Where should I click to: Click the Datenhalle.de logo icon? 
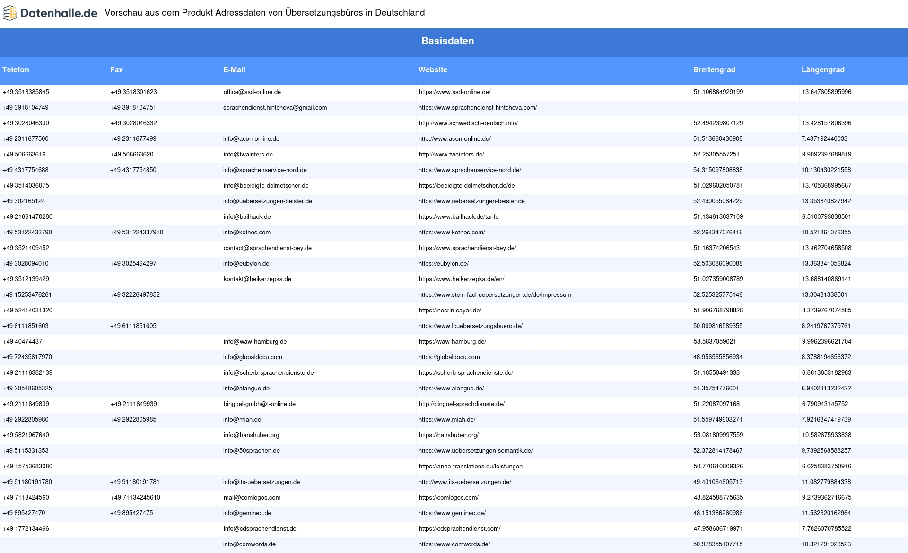9,13
